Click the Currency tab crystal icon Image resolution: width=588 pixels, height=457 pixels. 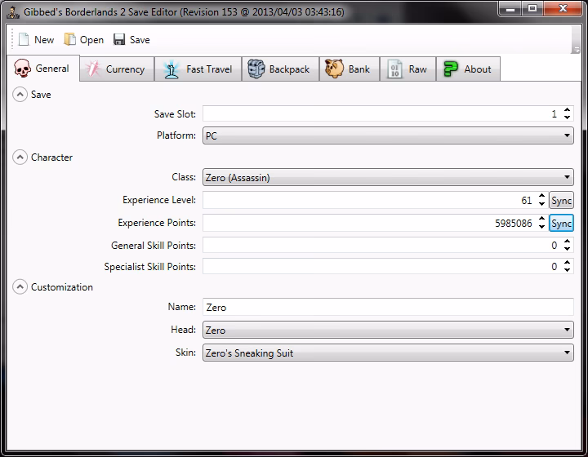[x=92, y=69]
